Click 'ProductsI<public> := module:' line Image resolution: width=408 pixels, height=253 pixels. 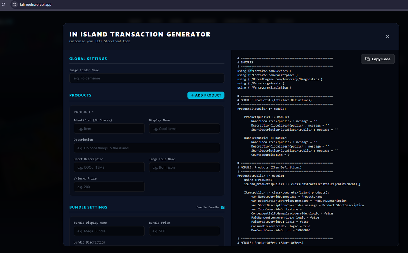tap(261, 109)
